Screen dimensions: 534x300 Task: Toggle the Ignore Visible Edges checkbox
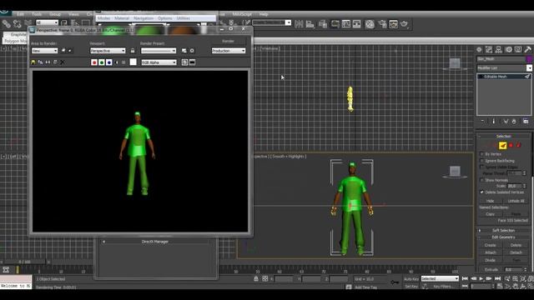tap(482, 167)
